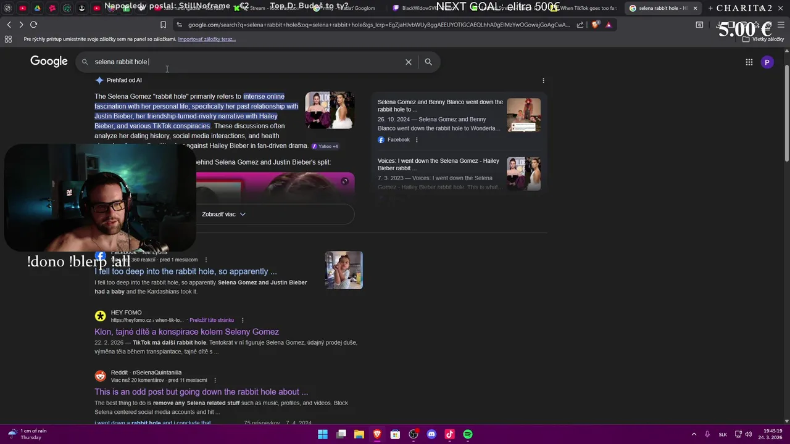
Task: Open the apps grid in bookmarks bar
Action: [x=8, y=39]
